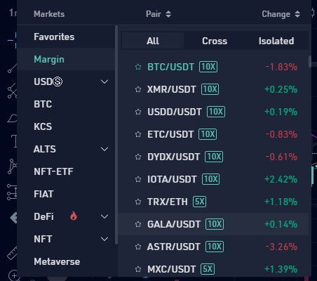Star the XMR/USDT pair
317x281 pixels.
point(138,89)
